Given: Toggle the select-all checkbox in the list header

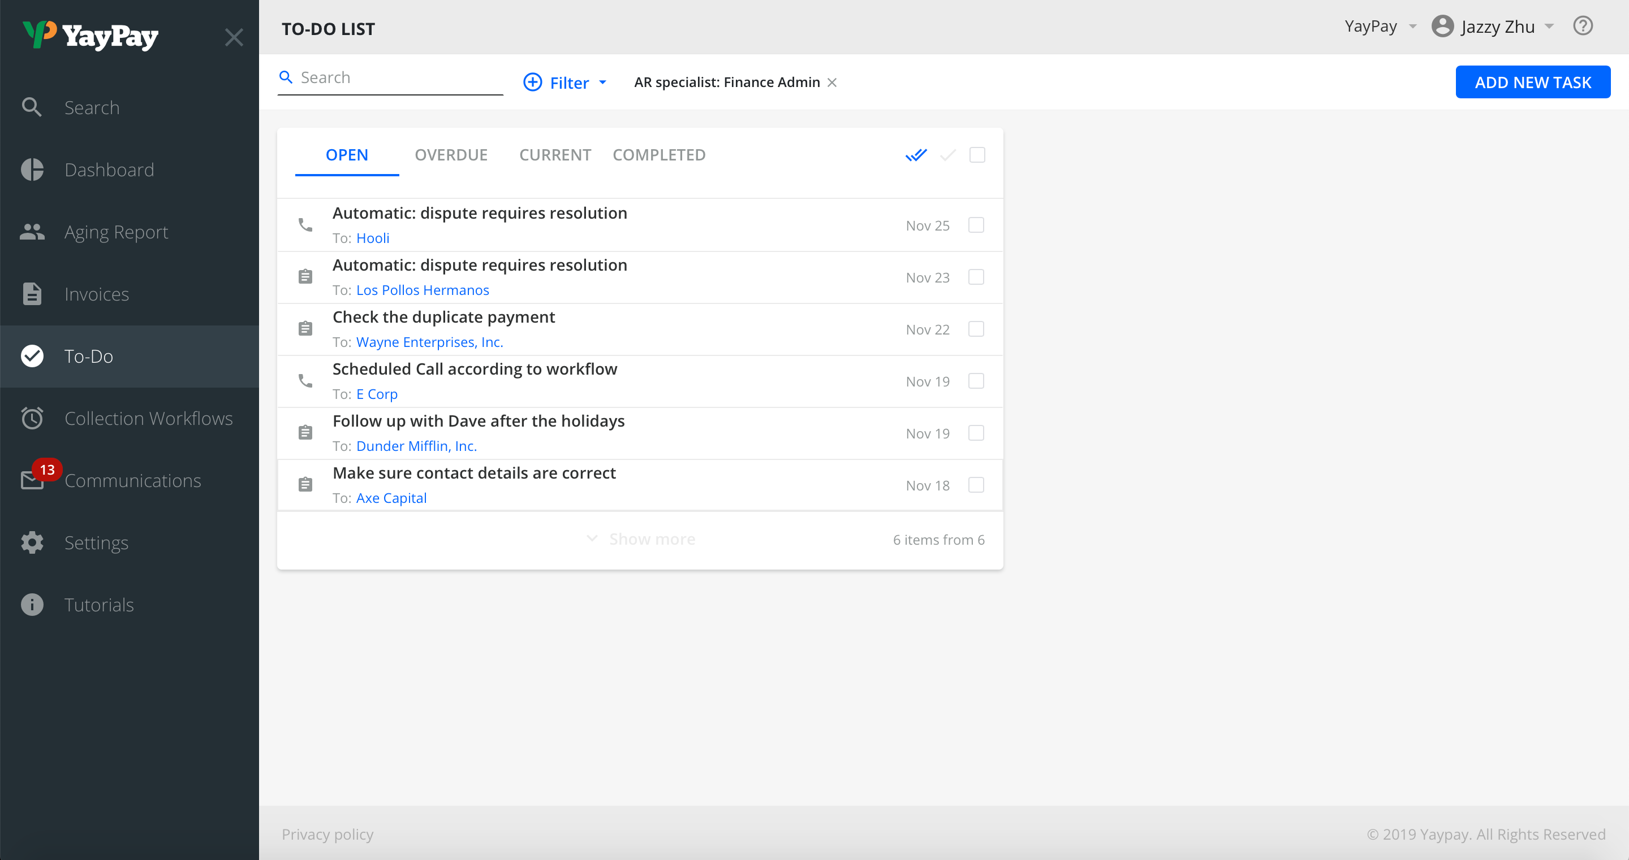Looking at the screenshot, I should point(977,155).
